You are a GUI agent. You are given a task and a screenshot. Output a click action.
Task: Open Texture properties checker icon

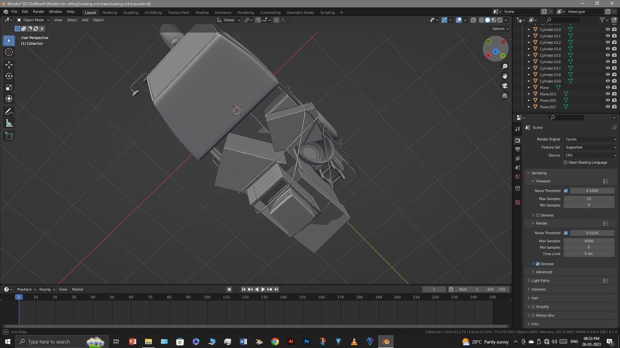pyautogui.click(x=518, y=202)
